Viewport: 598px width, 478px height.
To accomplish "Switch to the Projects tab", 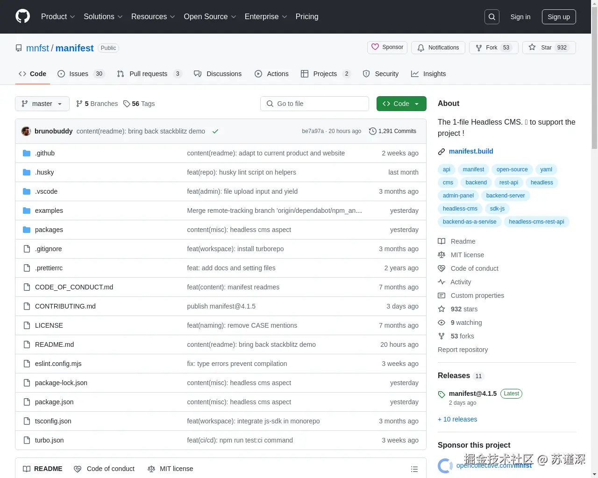I will tap(326, 74).
